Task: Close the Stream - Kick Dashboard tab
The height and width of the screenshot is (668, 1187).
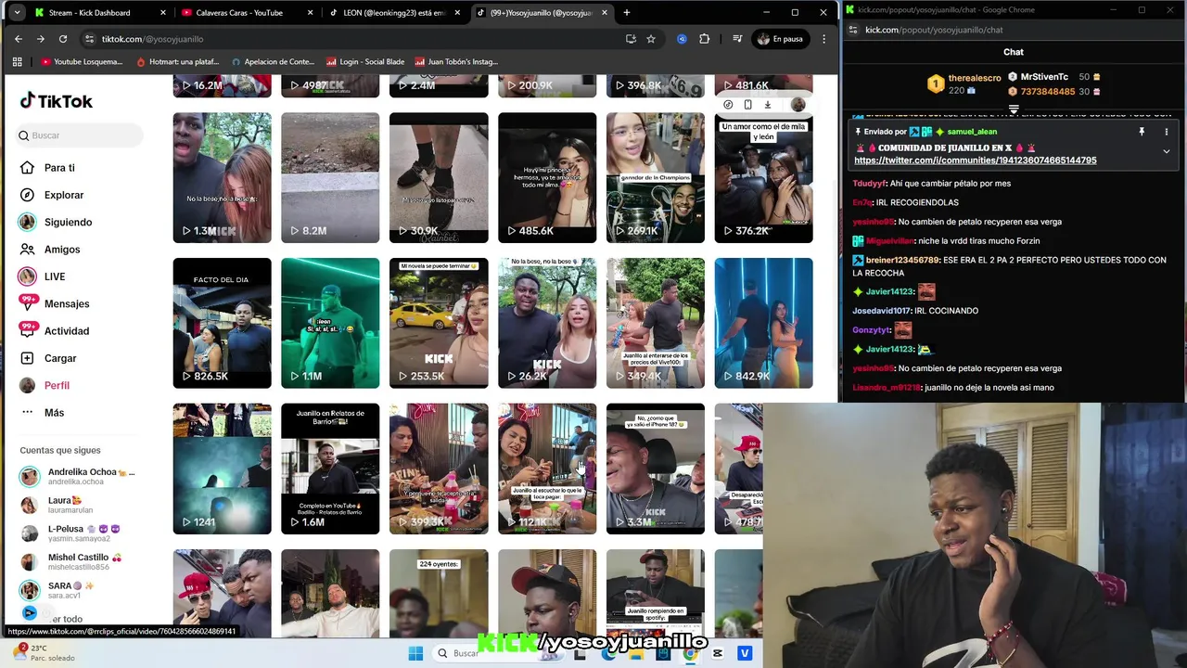Action: (x=163, y=13)
